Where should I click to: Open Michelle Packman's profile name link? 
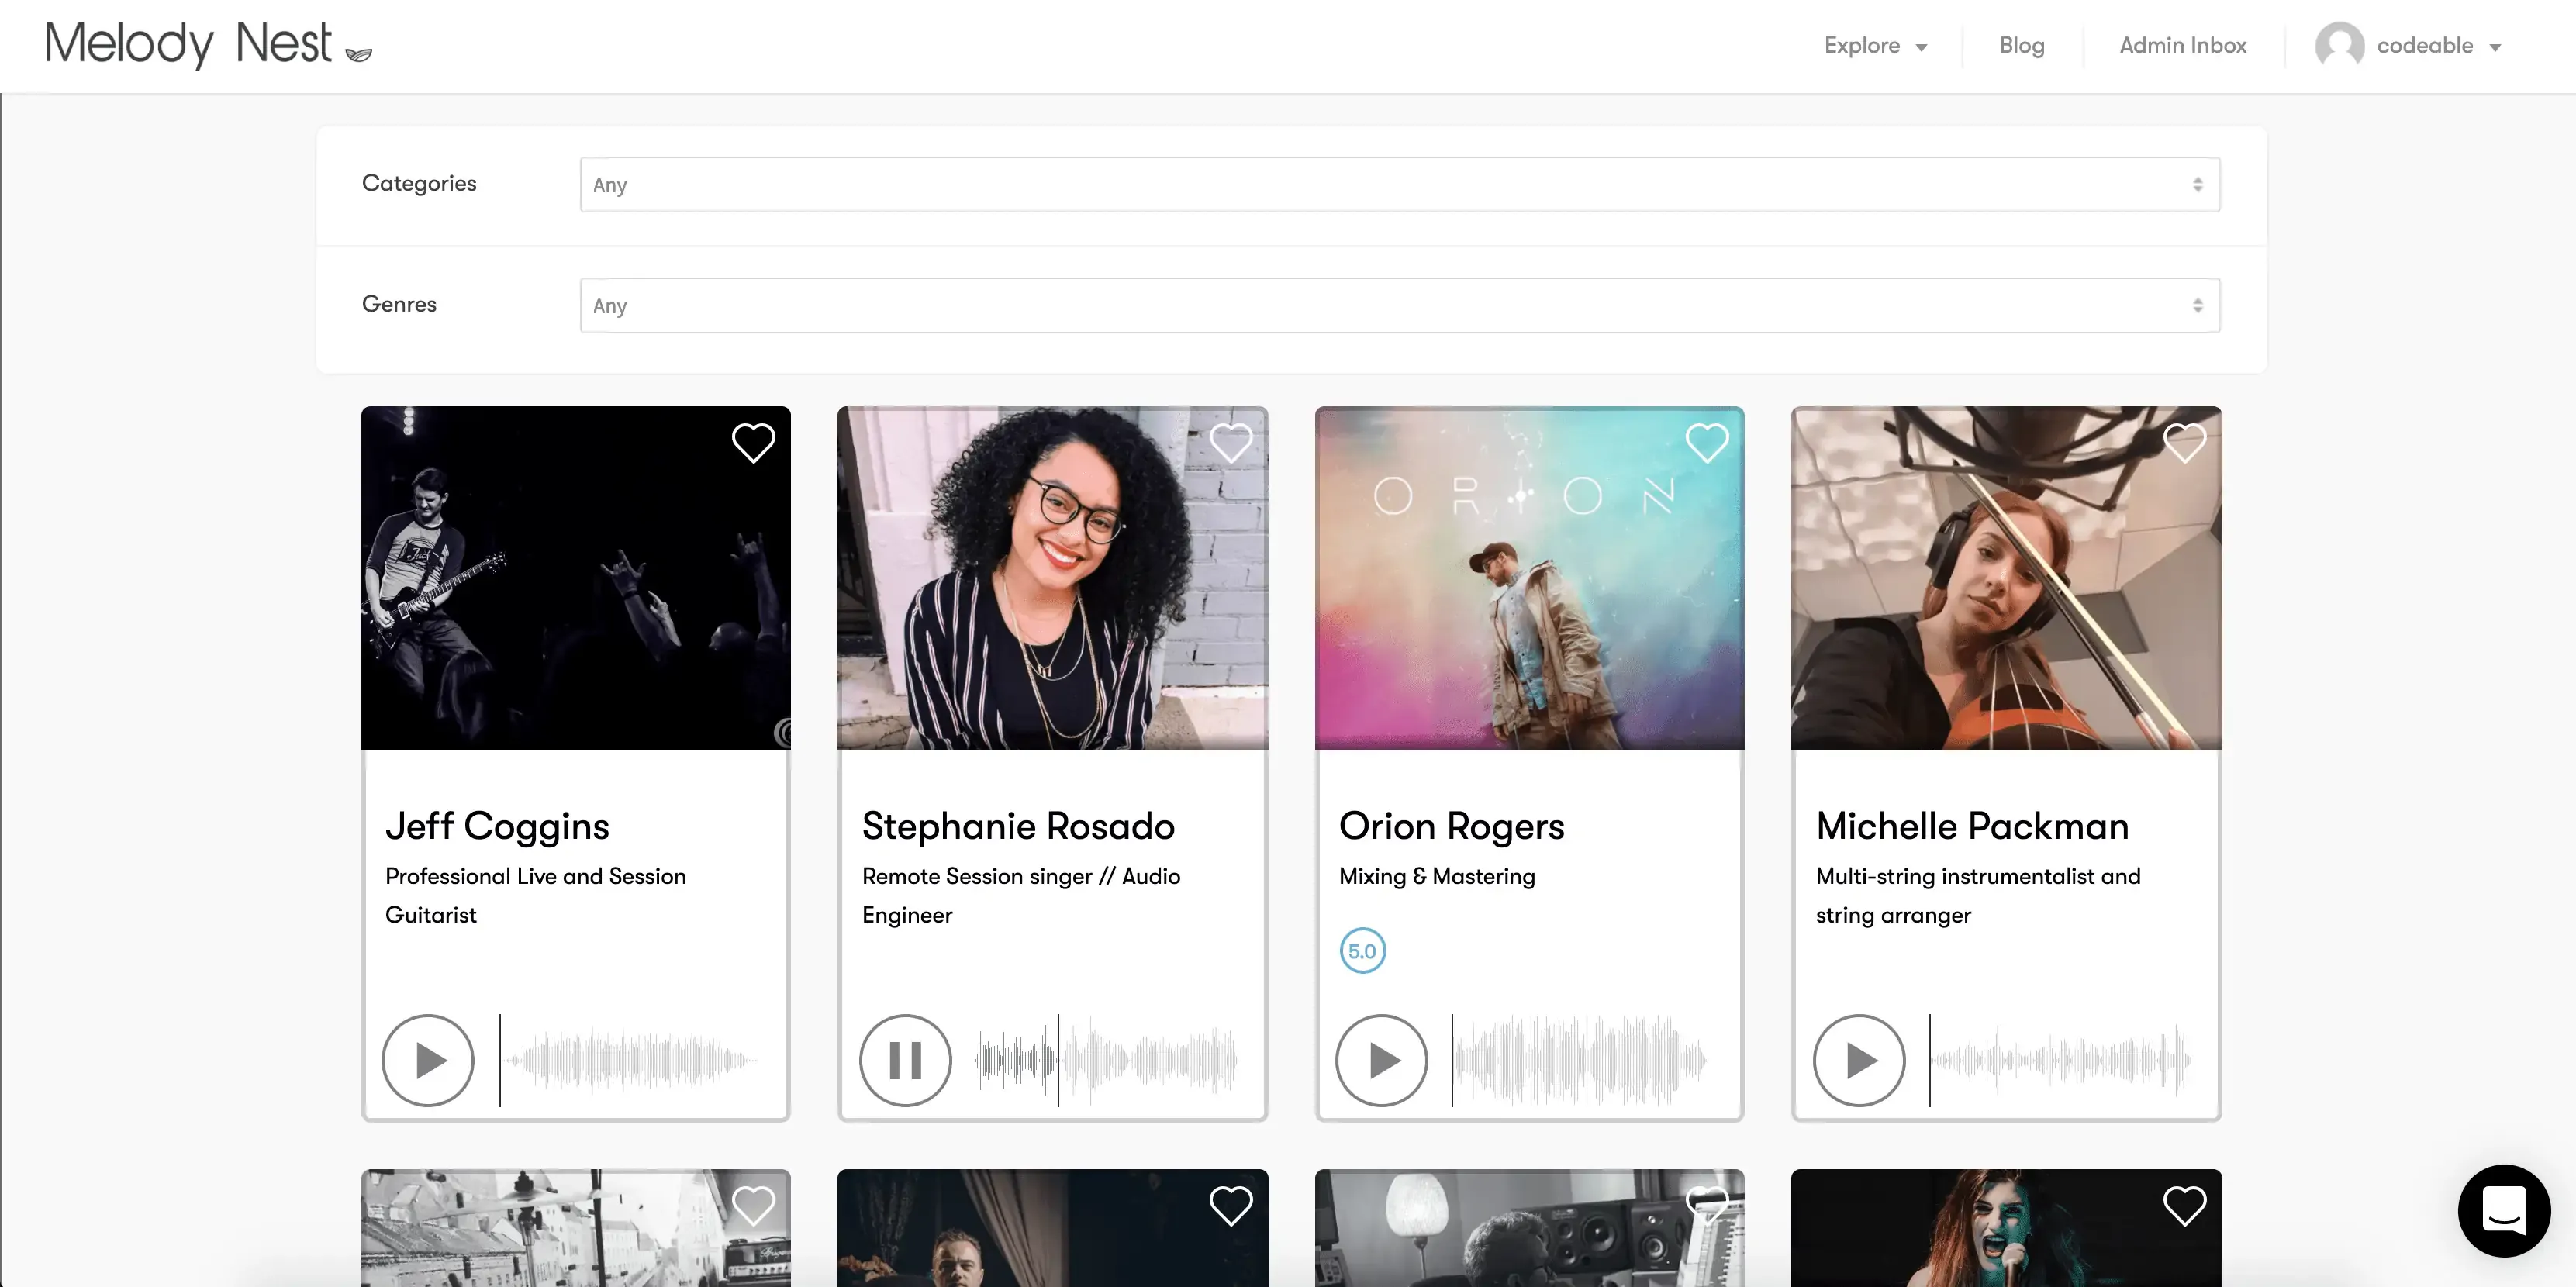point(1972,826)
